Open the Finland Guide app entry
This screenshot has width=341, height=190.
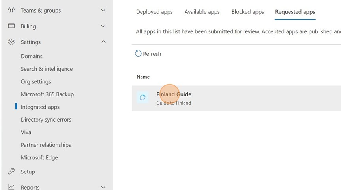coord(174,94)
